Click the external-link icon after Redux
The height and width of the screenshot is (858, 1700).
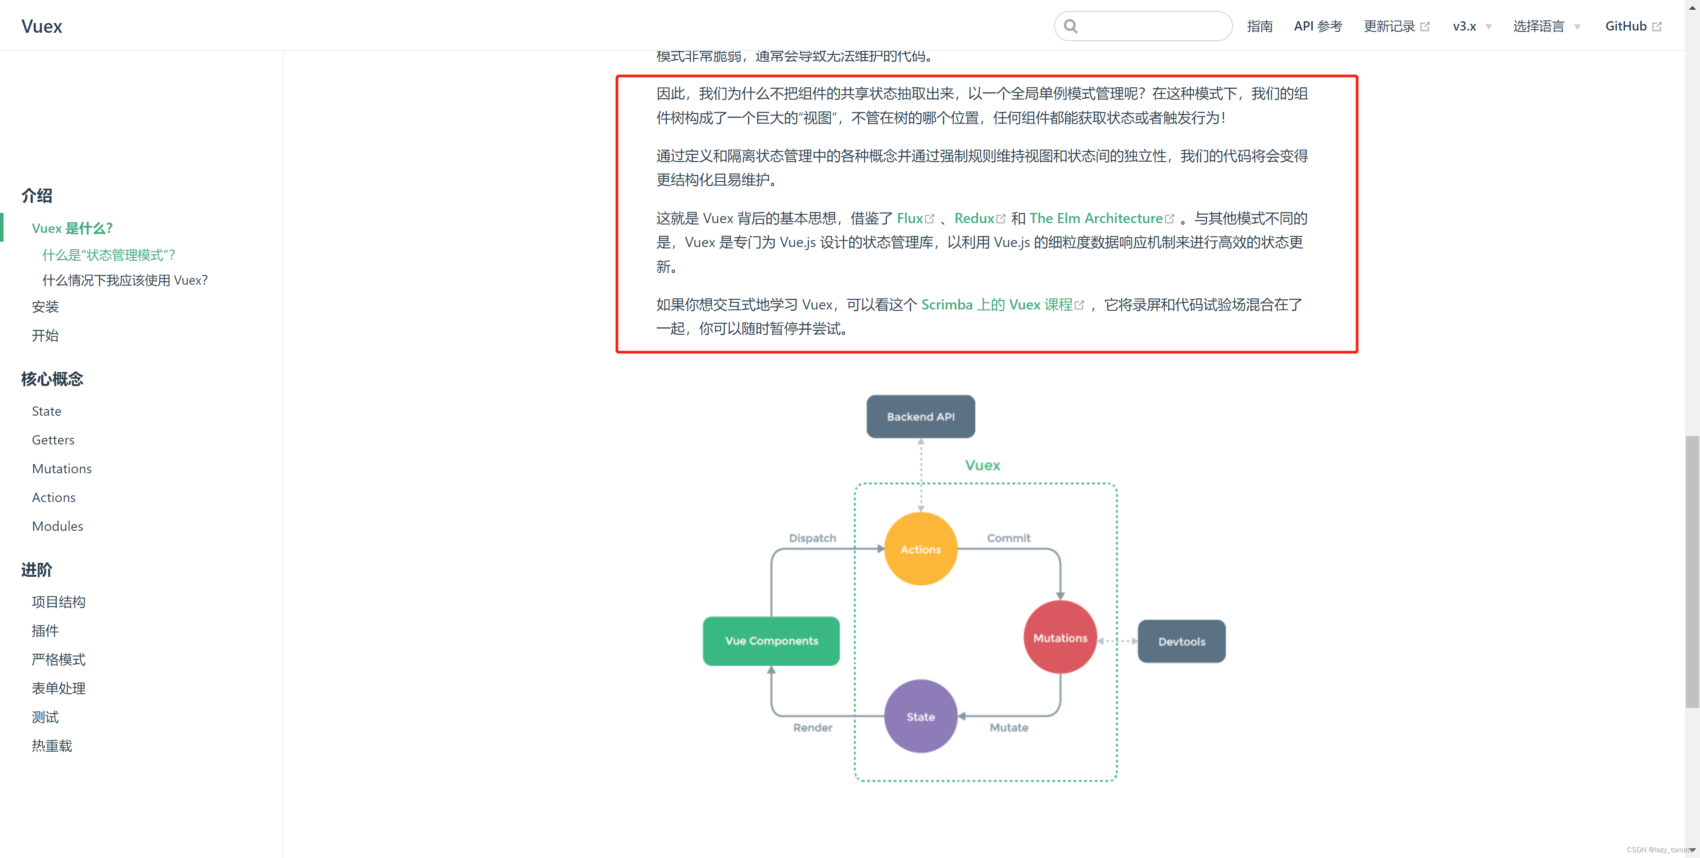coord(1001,219)
